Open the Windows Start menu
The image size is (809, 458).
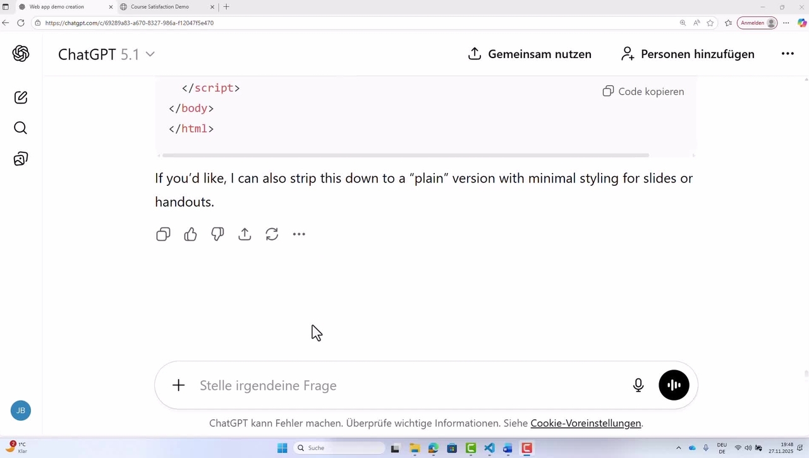(x=283, y=448)
